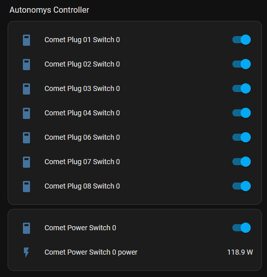Click the Comet Plug 03 switch icon
267x277 pixels.
pos(26,89)
